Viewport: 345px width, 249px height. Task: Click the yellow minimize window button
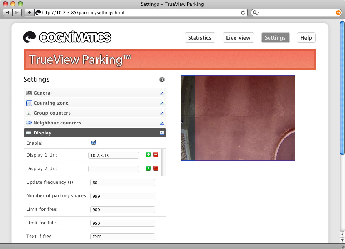[13, 4]
